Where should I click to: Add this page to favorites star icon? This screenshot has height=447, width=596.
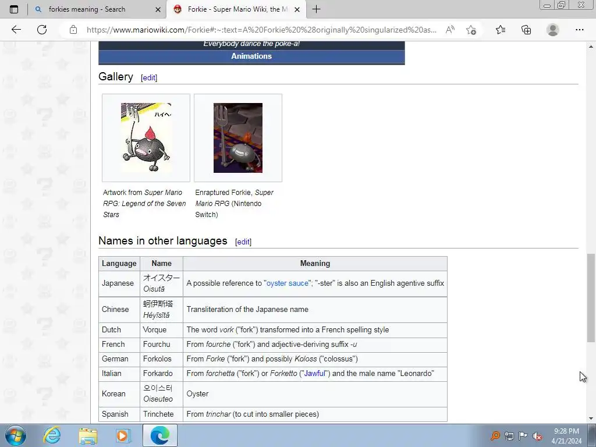(471, 30)
